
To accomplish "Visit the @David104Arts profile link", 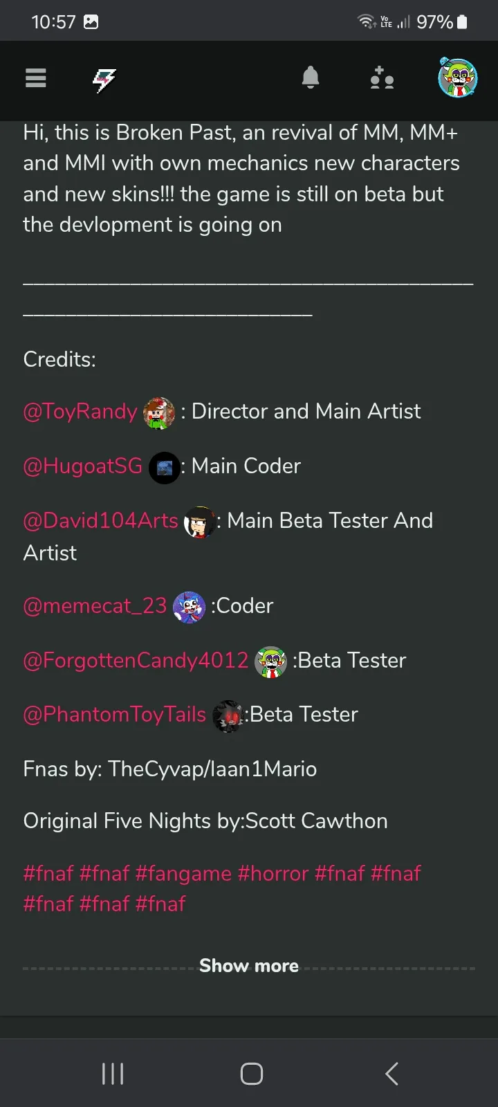I will tap(101, 521).
